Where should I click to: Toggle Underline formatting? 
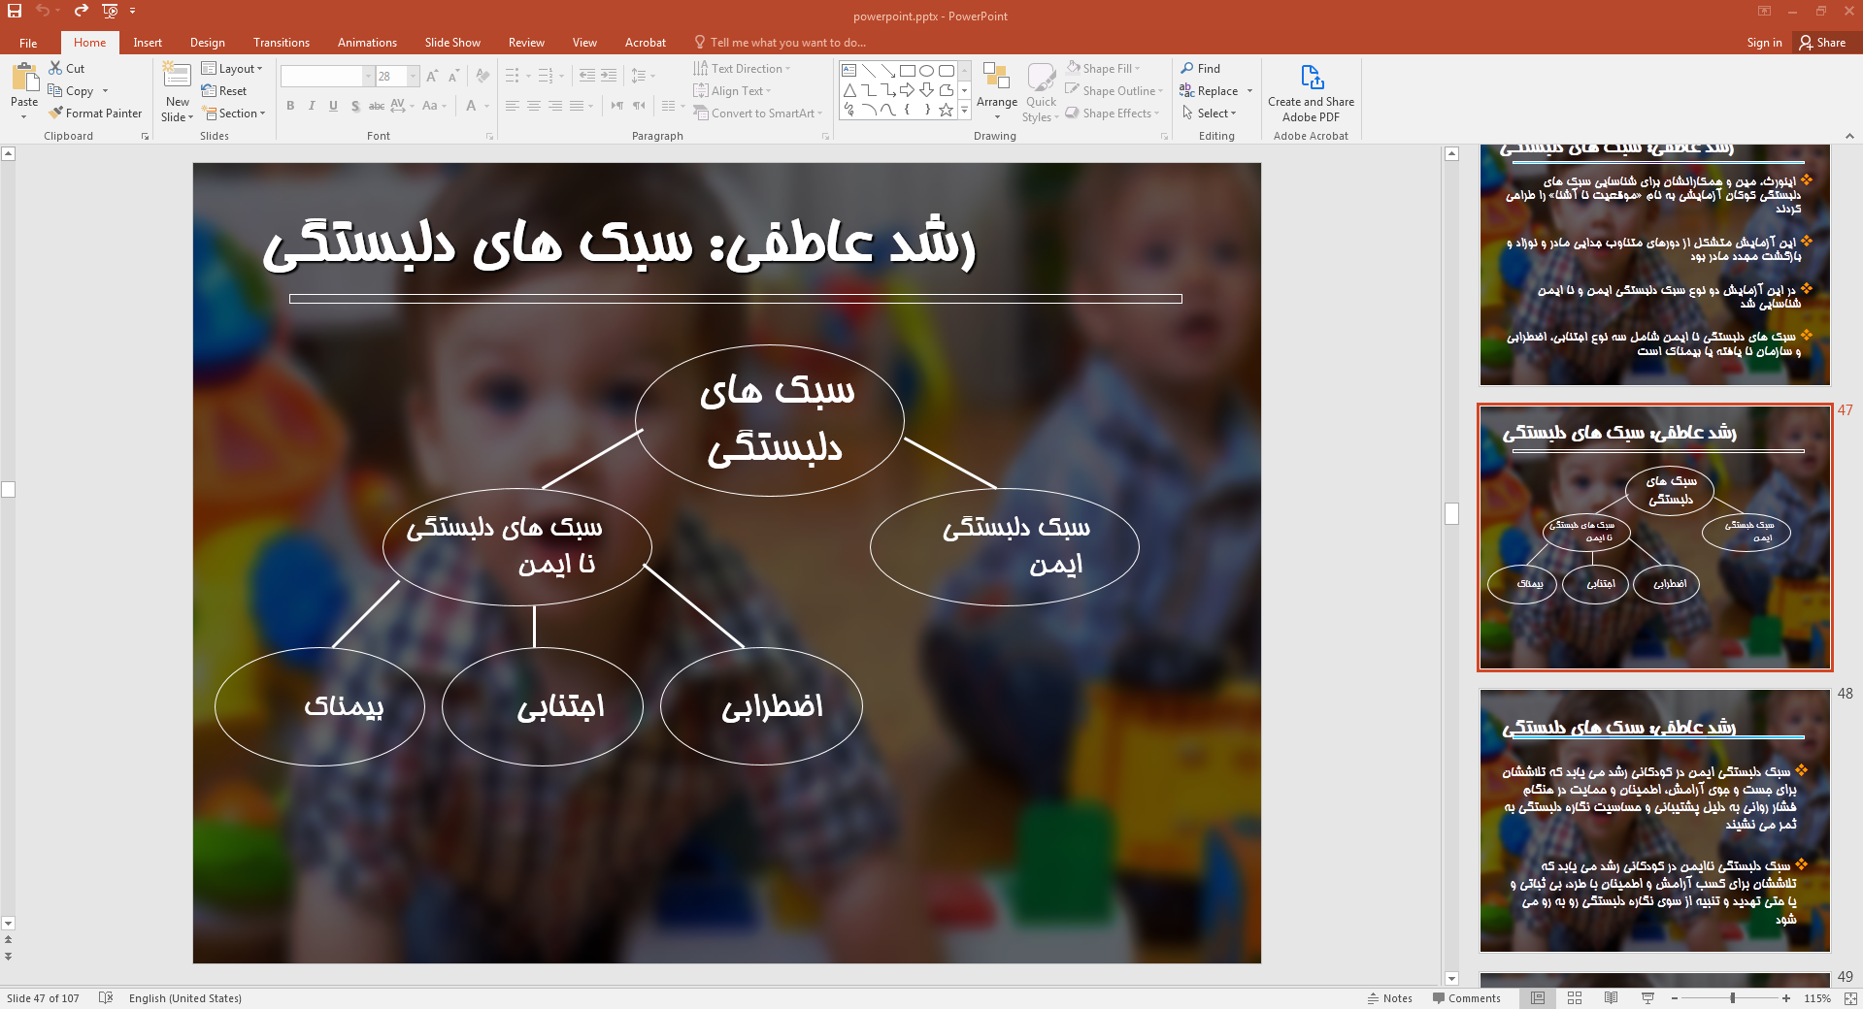point(333,106)
